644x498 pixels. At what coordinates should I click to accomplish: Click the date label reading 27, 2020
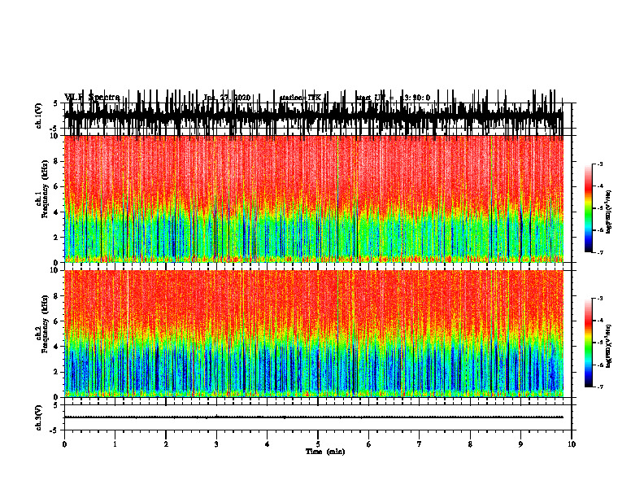[x=237, y=98]
